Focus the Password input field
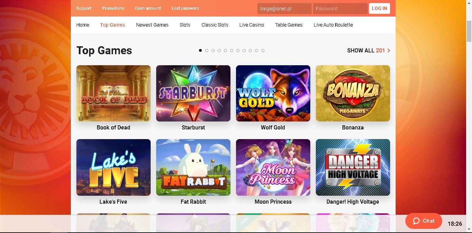 coord(340,9)
